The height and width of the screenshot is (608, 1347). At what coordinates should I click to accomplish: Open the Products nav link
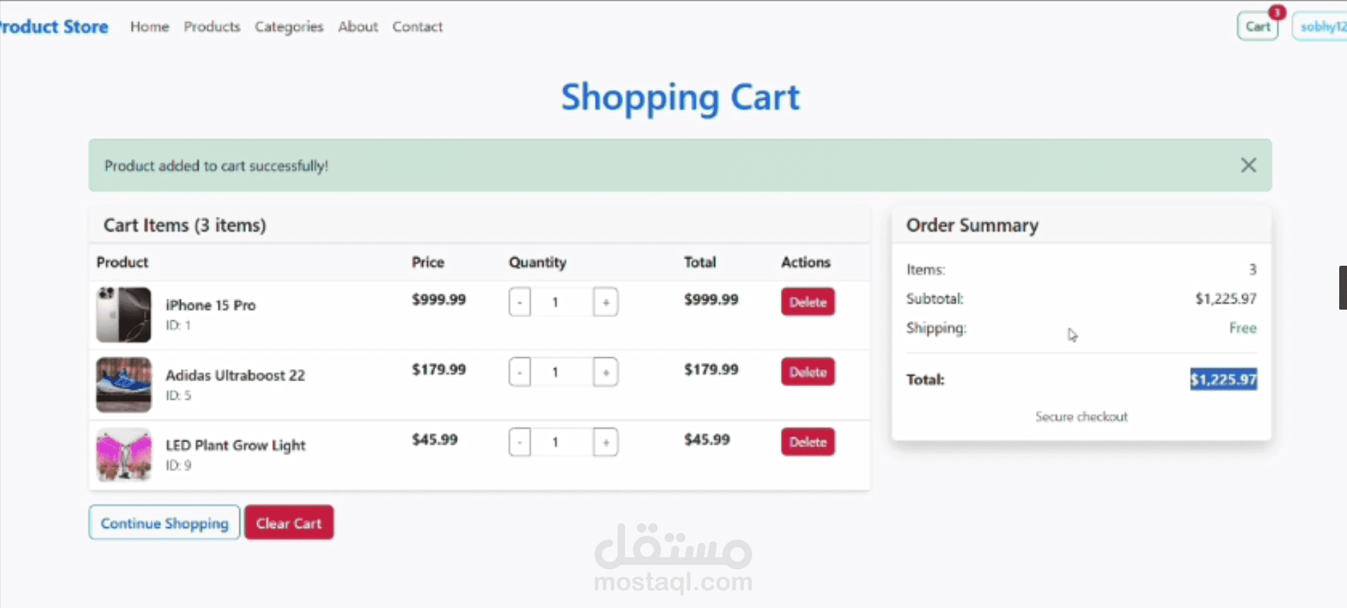[x=212, y=26]
